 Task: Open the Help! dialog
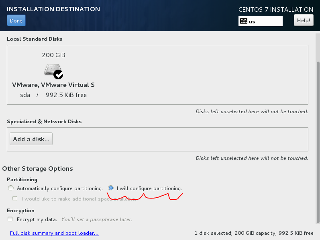[x=304, y=21]
